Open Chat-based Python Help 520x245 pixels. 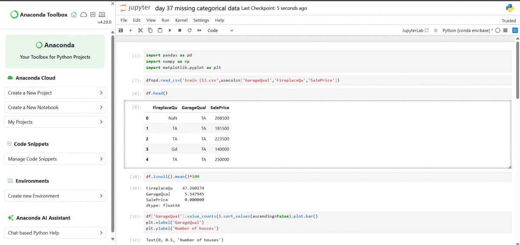tap(55, 233)
